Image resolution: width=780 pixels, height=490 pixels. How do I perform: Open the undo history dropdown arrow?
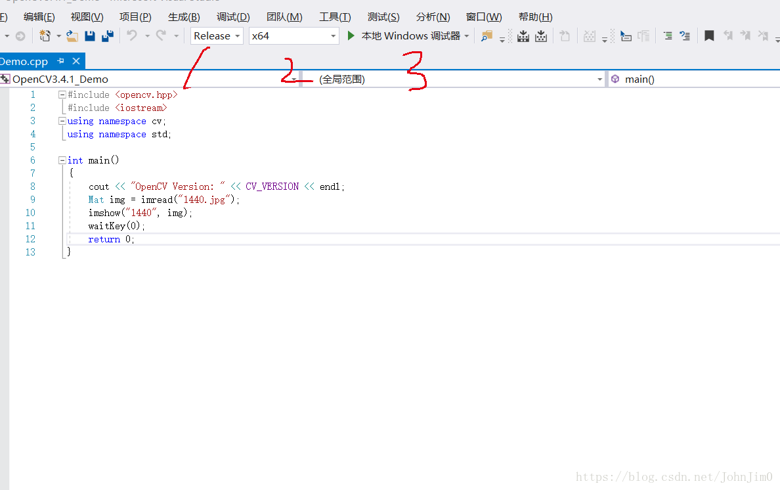click(147, 36)
